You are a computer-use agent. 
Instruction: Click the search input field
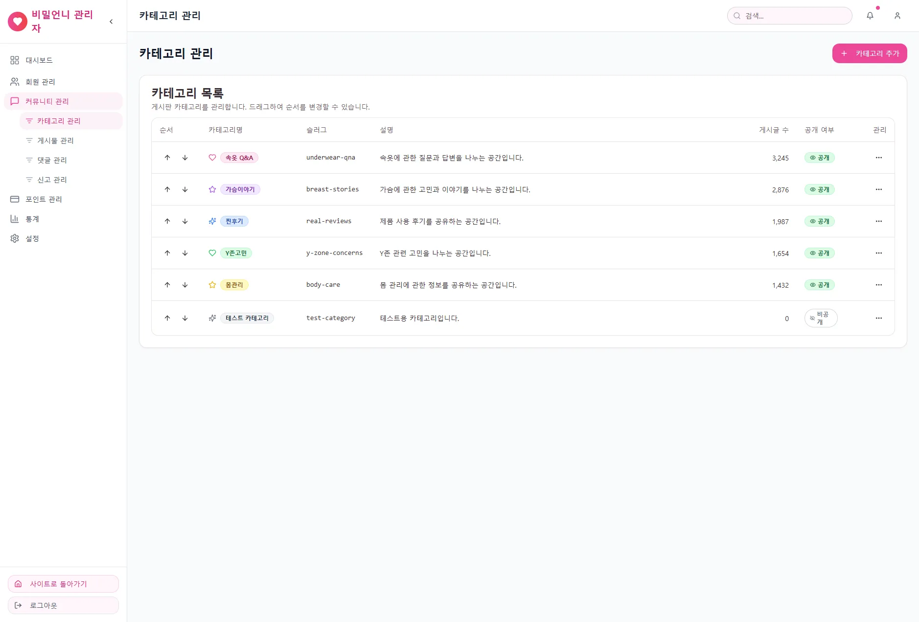coord(790,16)
